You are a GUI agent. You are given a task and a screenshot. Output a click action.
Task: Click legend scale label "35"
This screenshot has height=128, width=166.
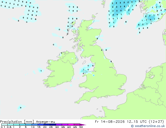[63, 127]
